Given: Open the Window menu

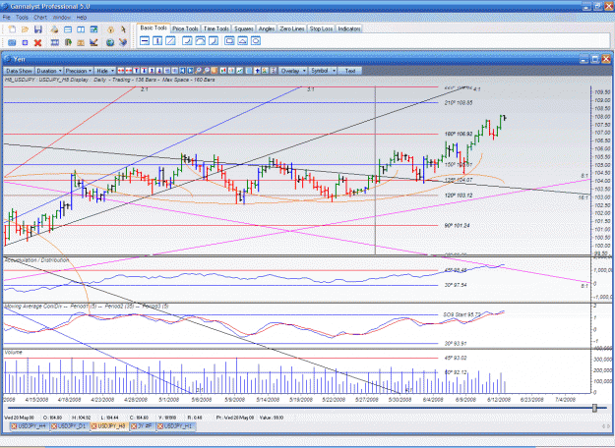Looking at the screenshot, I should click(x=62, y=18).
